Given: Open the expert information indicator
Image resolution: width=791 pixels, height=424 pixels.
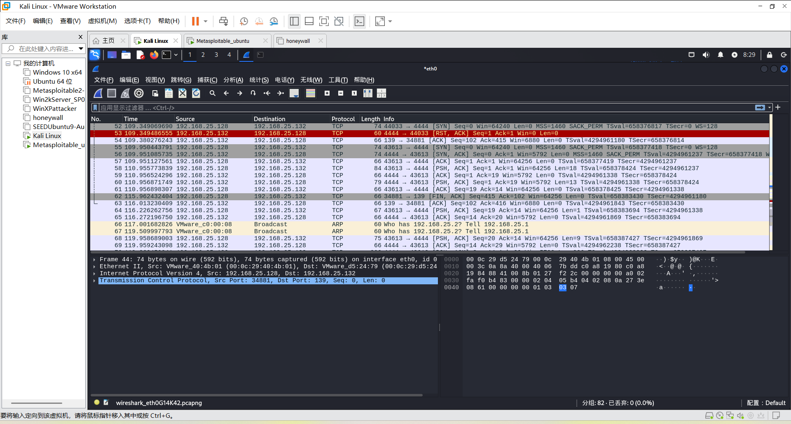Looking at the screenshot, I should coord(97,403).
